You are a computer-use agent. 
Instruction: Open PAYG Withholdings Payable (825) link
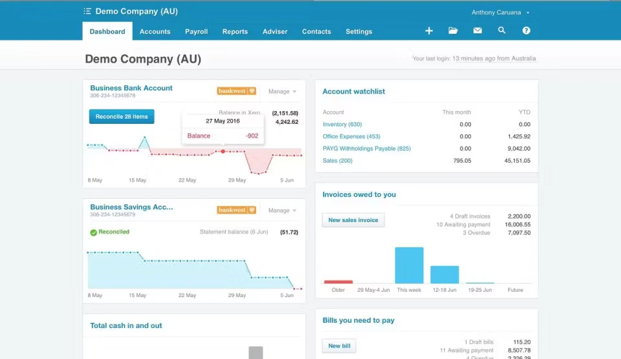(x=367, y=149)
